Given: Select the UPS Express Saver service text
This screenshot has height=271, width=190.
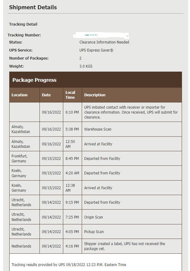Looking at the screenshot, I should pyautogui.click(x=96, y=50).
